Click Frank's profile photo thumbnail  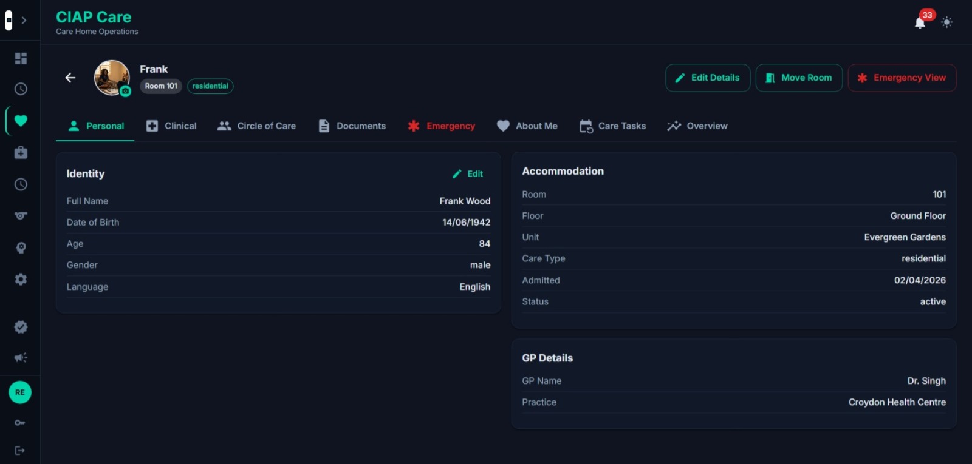112,78
